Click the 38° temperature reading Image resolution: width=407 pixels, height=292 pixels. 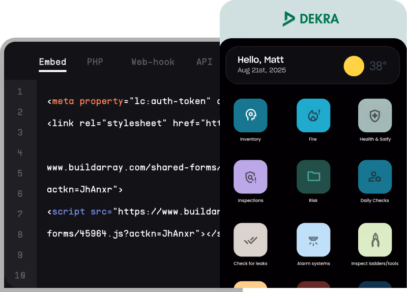(x=378, y=66)
